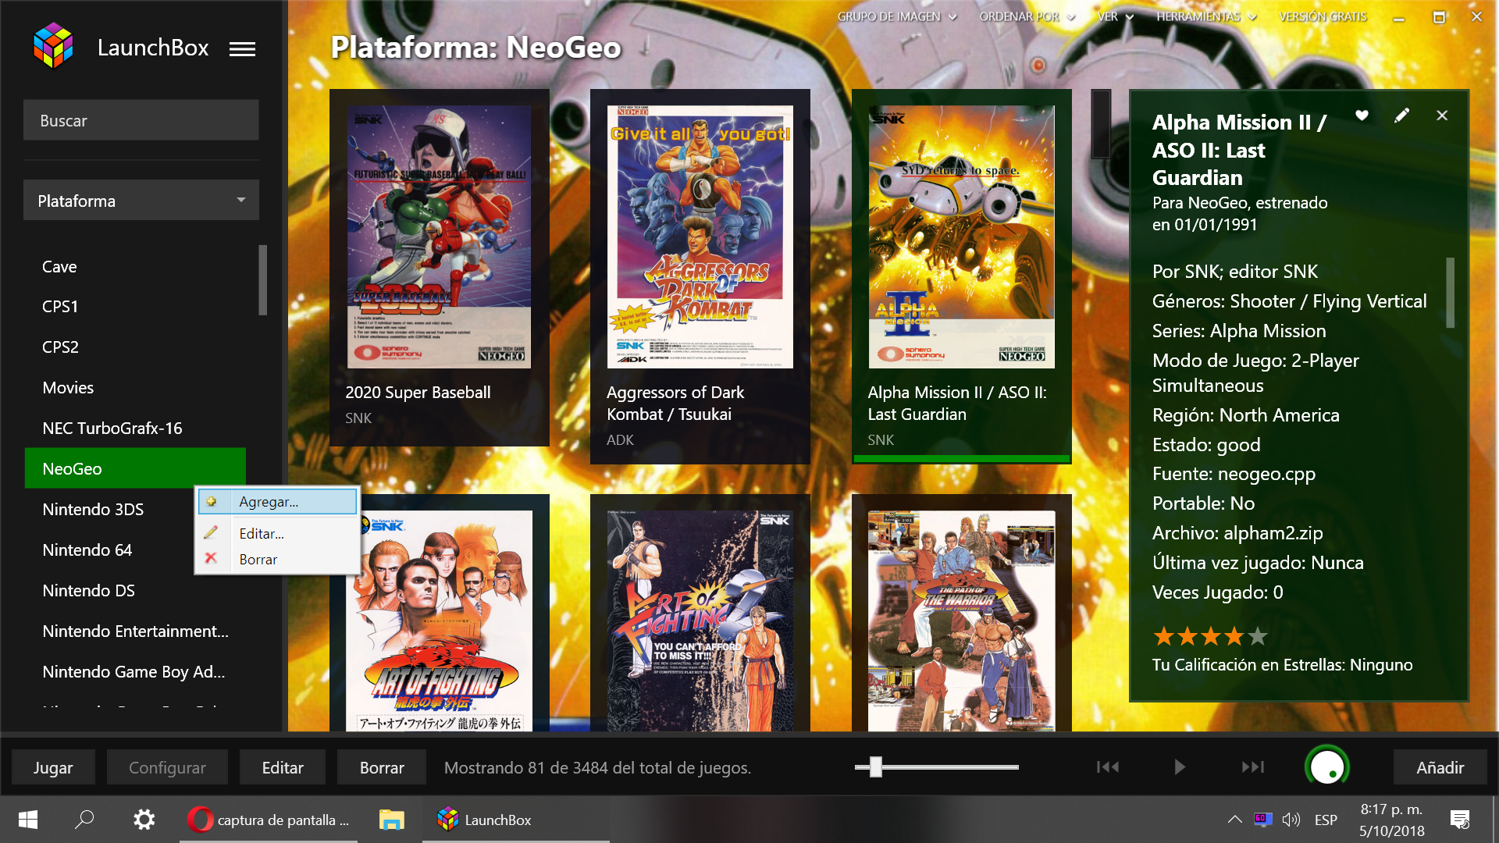Open Settings gear in taskbar
This screenshot has height=843, width=1499.
tap(144, 820)
